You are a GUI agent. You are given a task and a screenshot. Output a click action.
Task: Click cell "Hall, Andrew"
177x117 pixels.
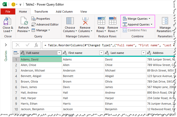(41, 93)
